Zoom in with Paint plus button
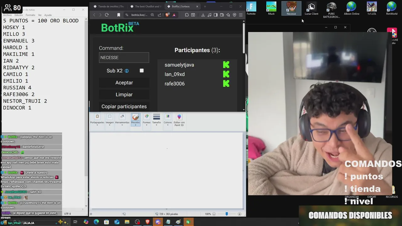Screen dimensions: 402x226 [x=239, y=214]
